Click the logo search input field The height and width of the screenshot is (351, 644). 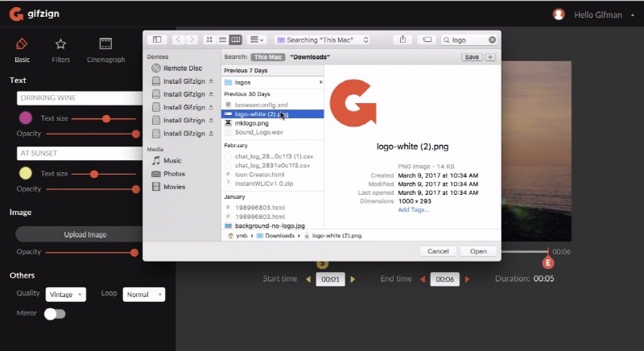[x=467, y=39]
